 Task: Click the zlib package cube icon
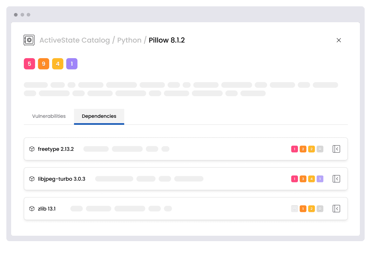[32, 209]
